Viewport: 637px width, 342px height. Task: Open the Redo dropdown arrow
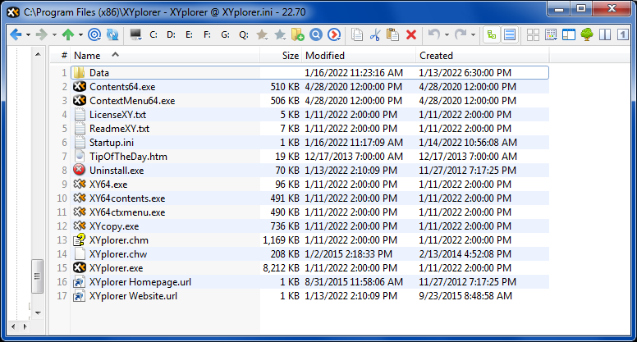click(473, 35)
